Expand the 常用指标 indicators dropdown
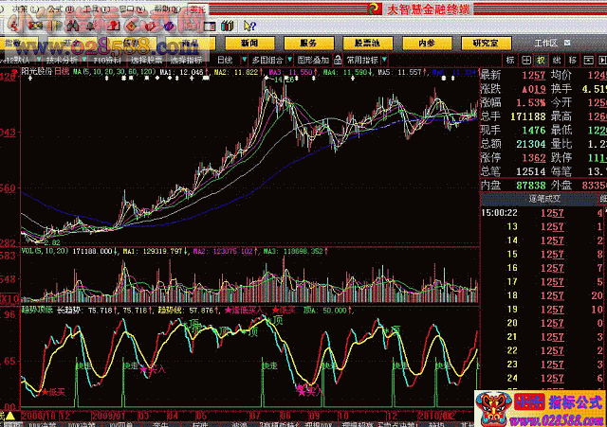Viewport: 607px width, 427px height. tap(363, 59)
